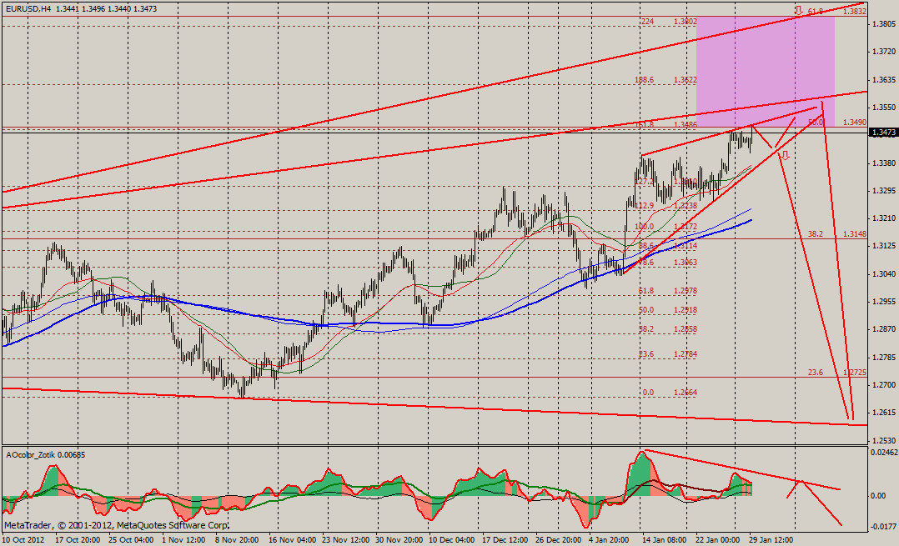This screenshot has width=899, height=546.
Task: Click the 23 Nov 12:00 time label
Action: click(346, 539)
